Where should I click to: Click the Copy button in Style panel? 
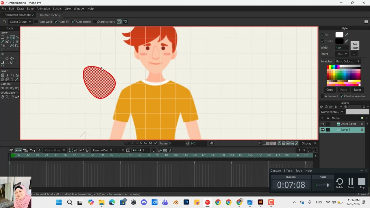click(x=330, y=90)
